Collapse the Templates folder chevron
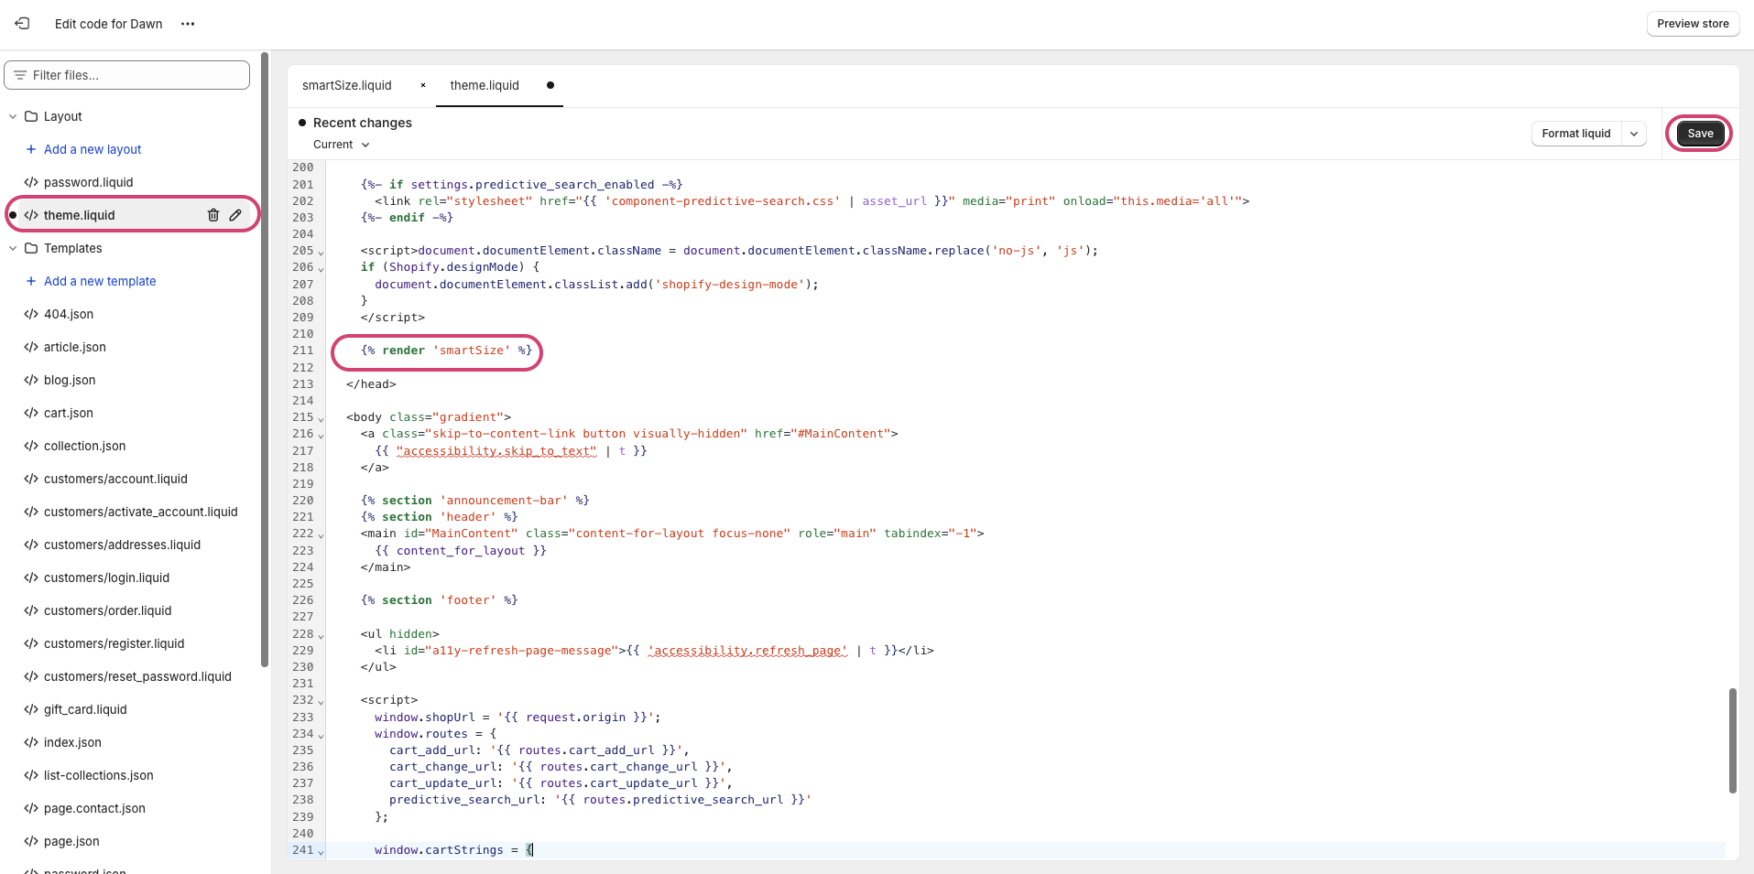This screenshot has width=1754, height=874. point(13,248)
